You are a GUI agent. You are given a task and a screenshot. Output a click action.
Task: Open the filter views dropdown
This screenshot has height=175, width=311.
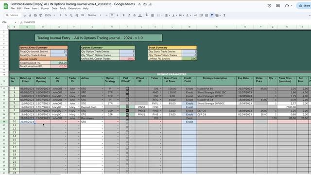pos(218,15)
